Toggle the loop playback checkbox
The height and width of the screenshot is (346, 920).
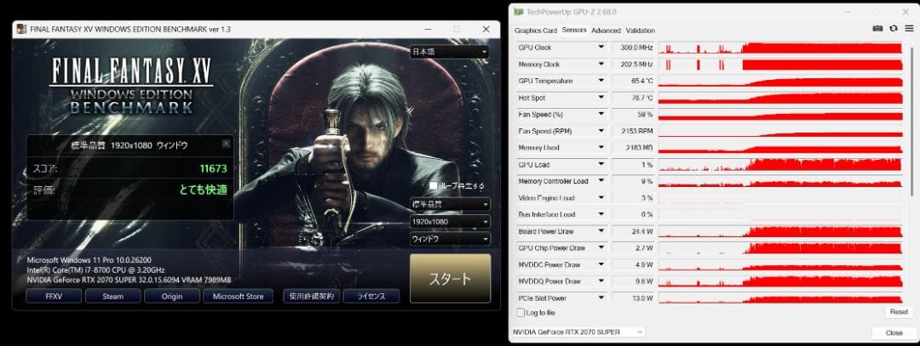pyautogui.click(x=434, y=185)
